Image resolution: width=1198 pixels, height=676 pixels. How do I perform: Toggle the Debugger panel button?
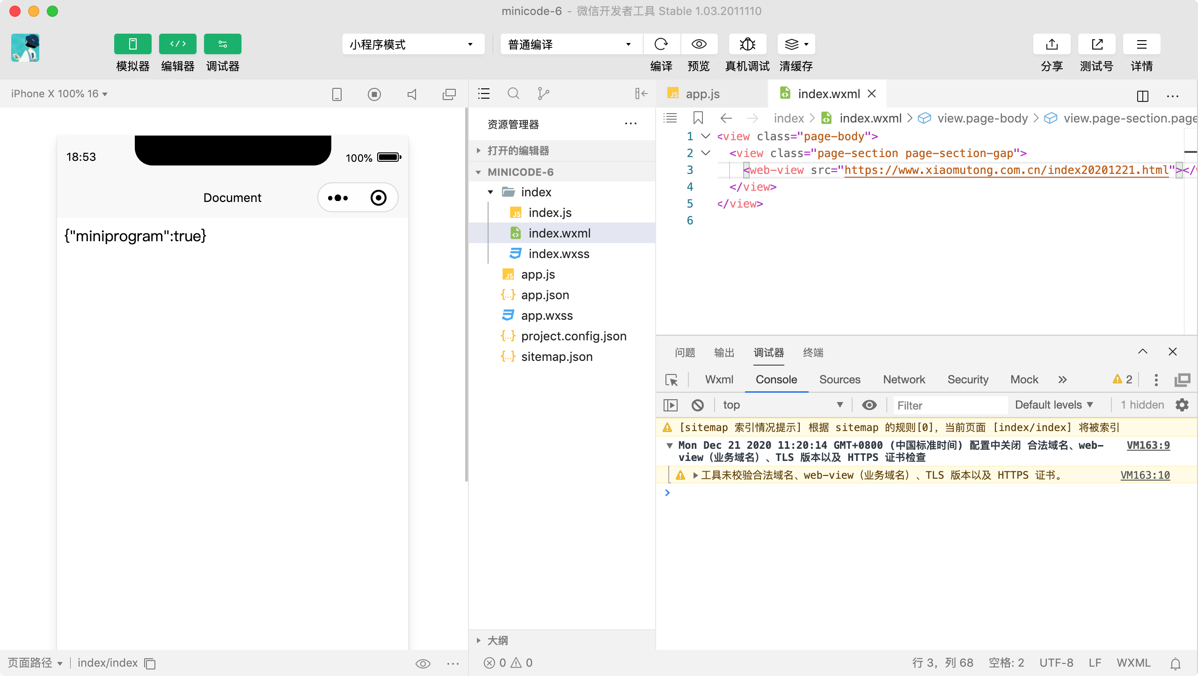(x=222, y=44)
